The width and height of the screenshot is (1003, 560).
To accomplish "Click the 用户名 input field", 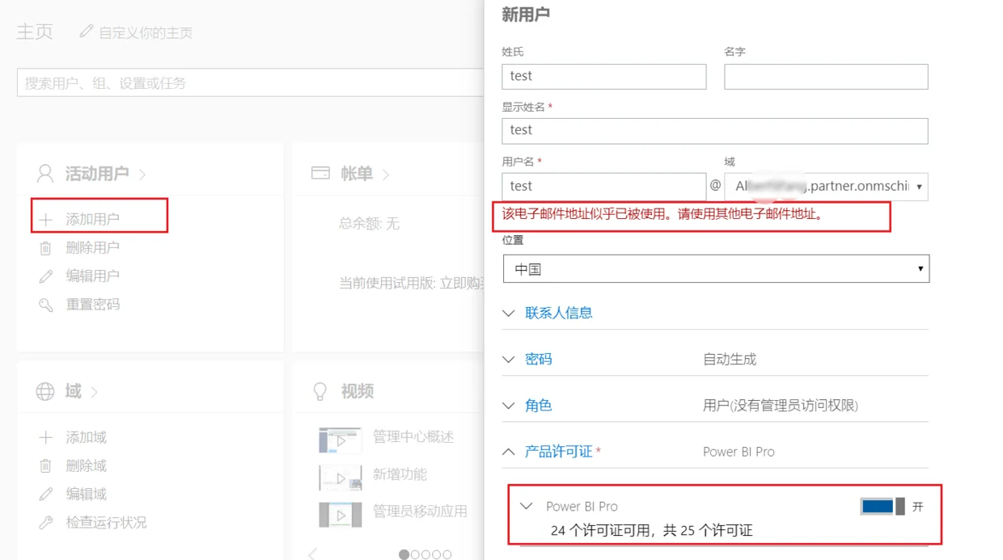I will pyautogui.click(x=604, y=187).
